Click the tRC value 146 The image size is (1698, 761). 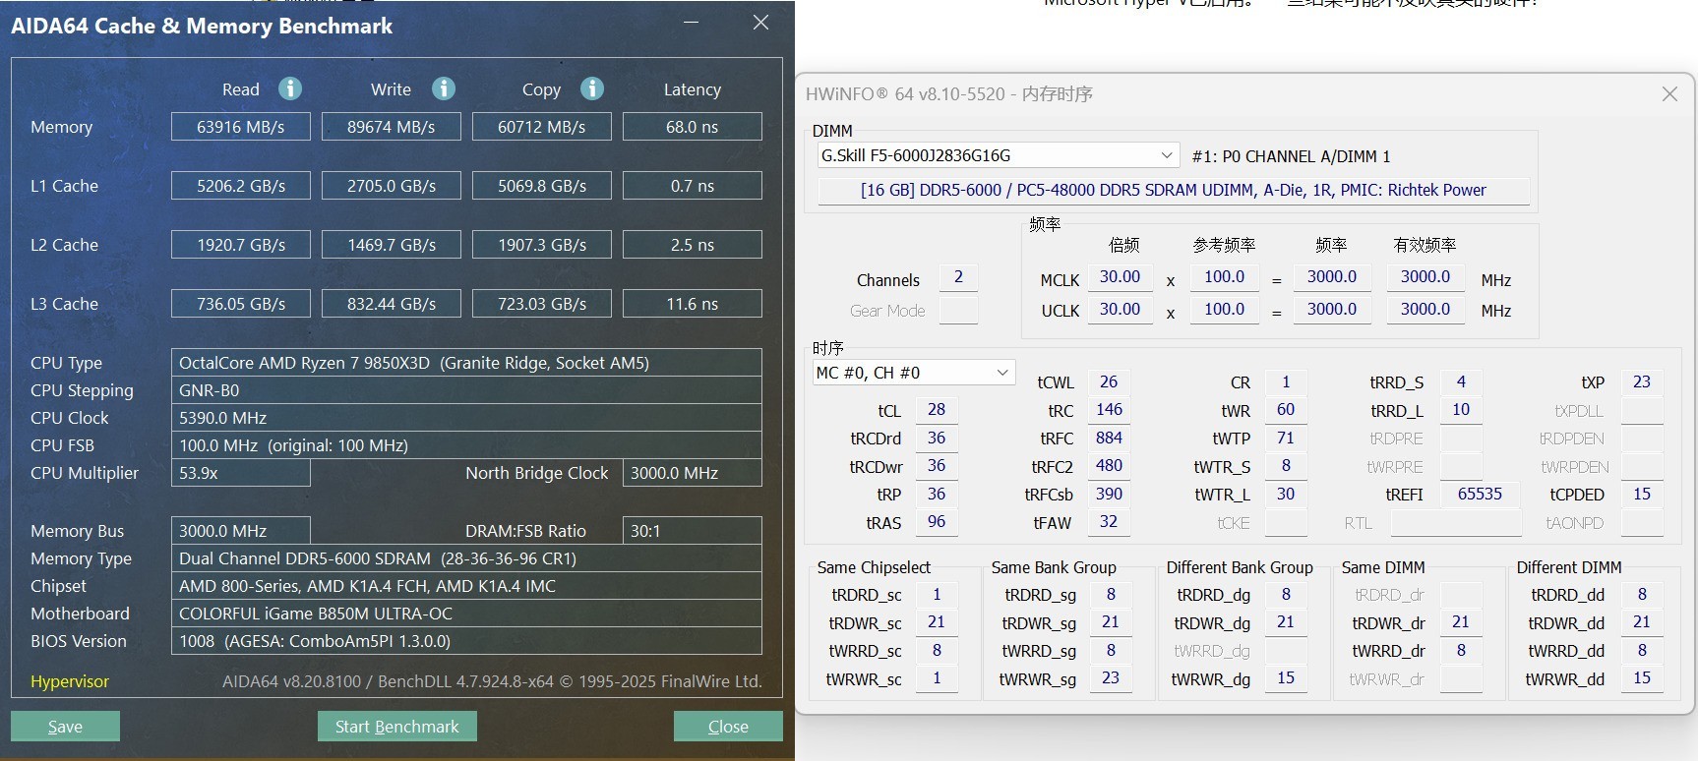click(1109, 410)
